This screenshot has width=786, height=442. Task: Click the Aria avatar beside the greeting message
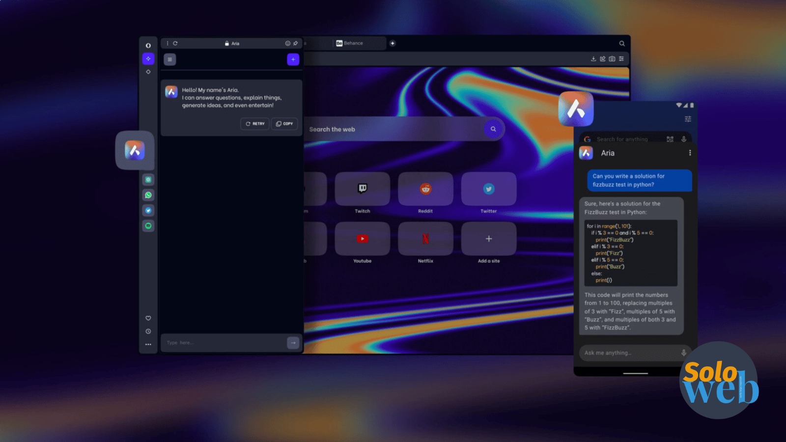pos(171,92)
